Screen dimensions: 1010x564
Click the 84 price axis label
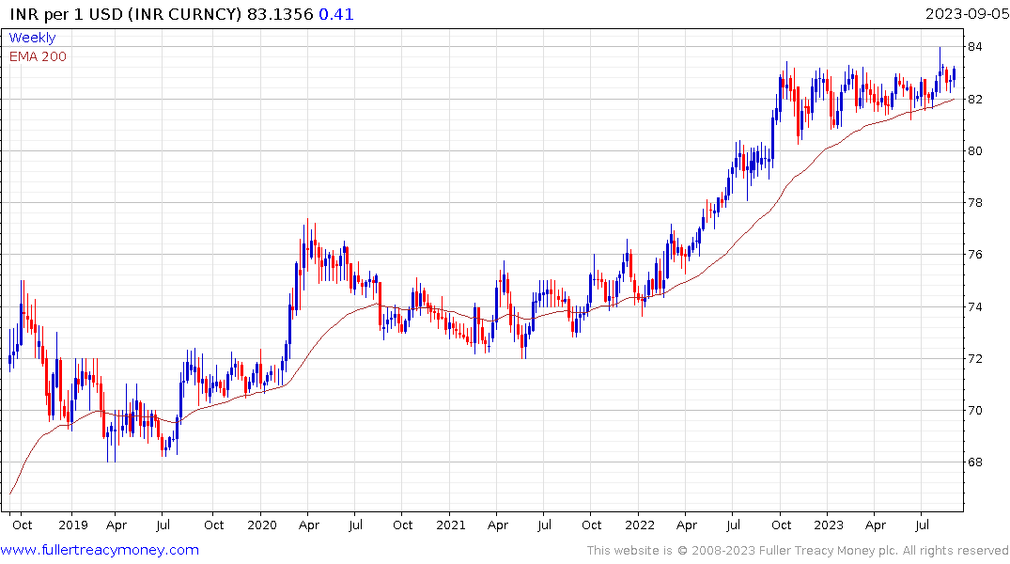click(974, 46)
